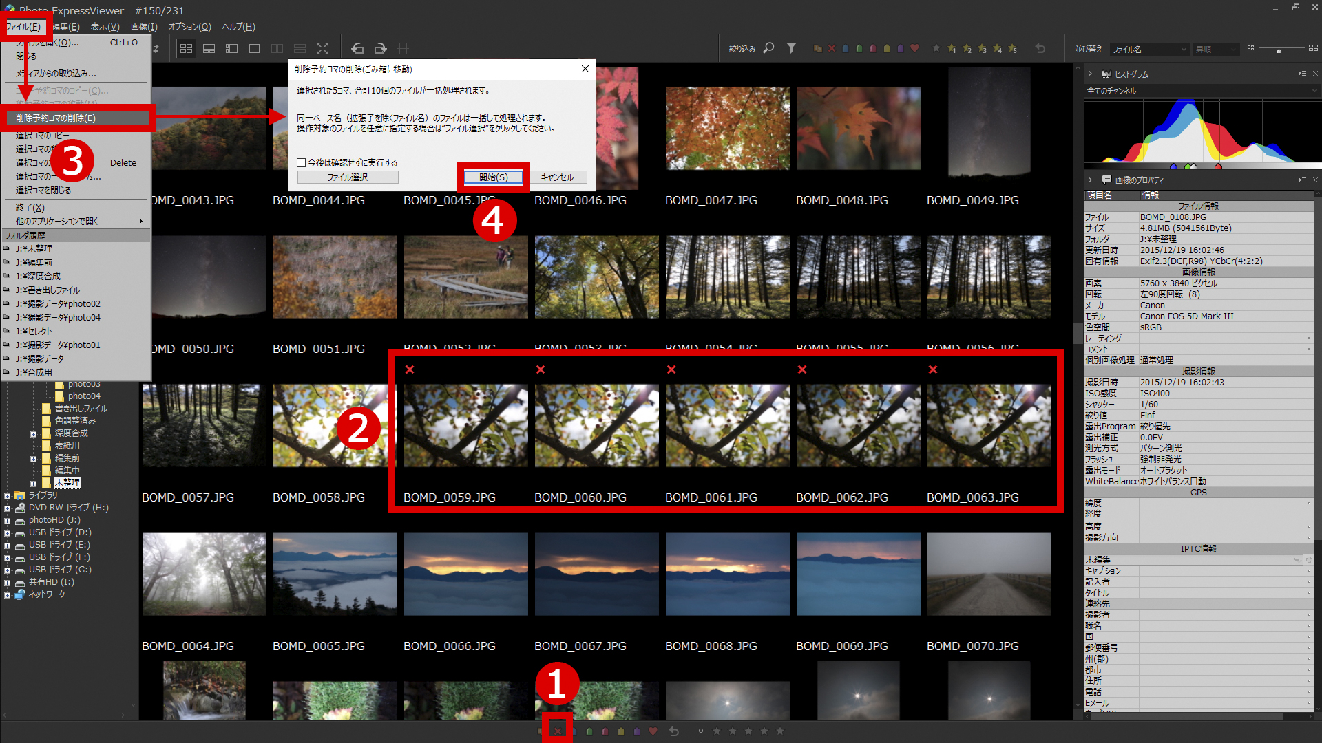The width and height of the screenshot is (1322, 743).
Task: Open the ファイル名 sort dropdown
Action: tap(1149, 50)
